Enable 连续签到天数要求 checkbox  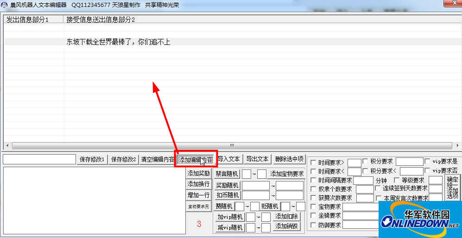click(x=378, y=188)
